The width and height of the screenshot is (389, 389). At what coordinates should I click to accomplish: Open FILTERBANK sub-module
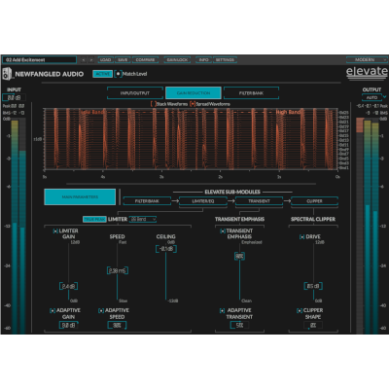click(147, 201)
